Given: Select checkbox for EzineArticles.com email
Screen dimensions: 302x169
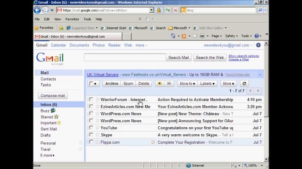Looking at the screenshot, I should (x=91, y=107).
